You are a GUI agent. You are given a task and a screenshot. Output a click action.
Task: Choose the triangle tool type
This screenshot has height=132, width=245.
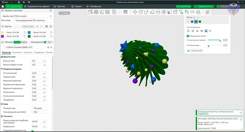point(197,31)
